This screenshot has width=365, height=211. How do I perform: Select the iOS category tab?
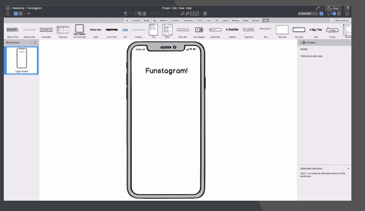217,21
